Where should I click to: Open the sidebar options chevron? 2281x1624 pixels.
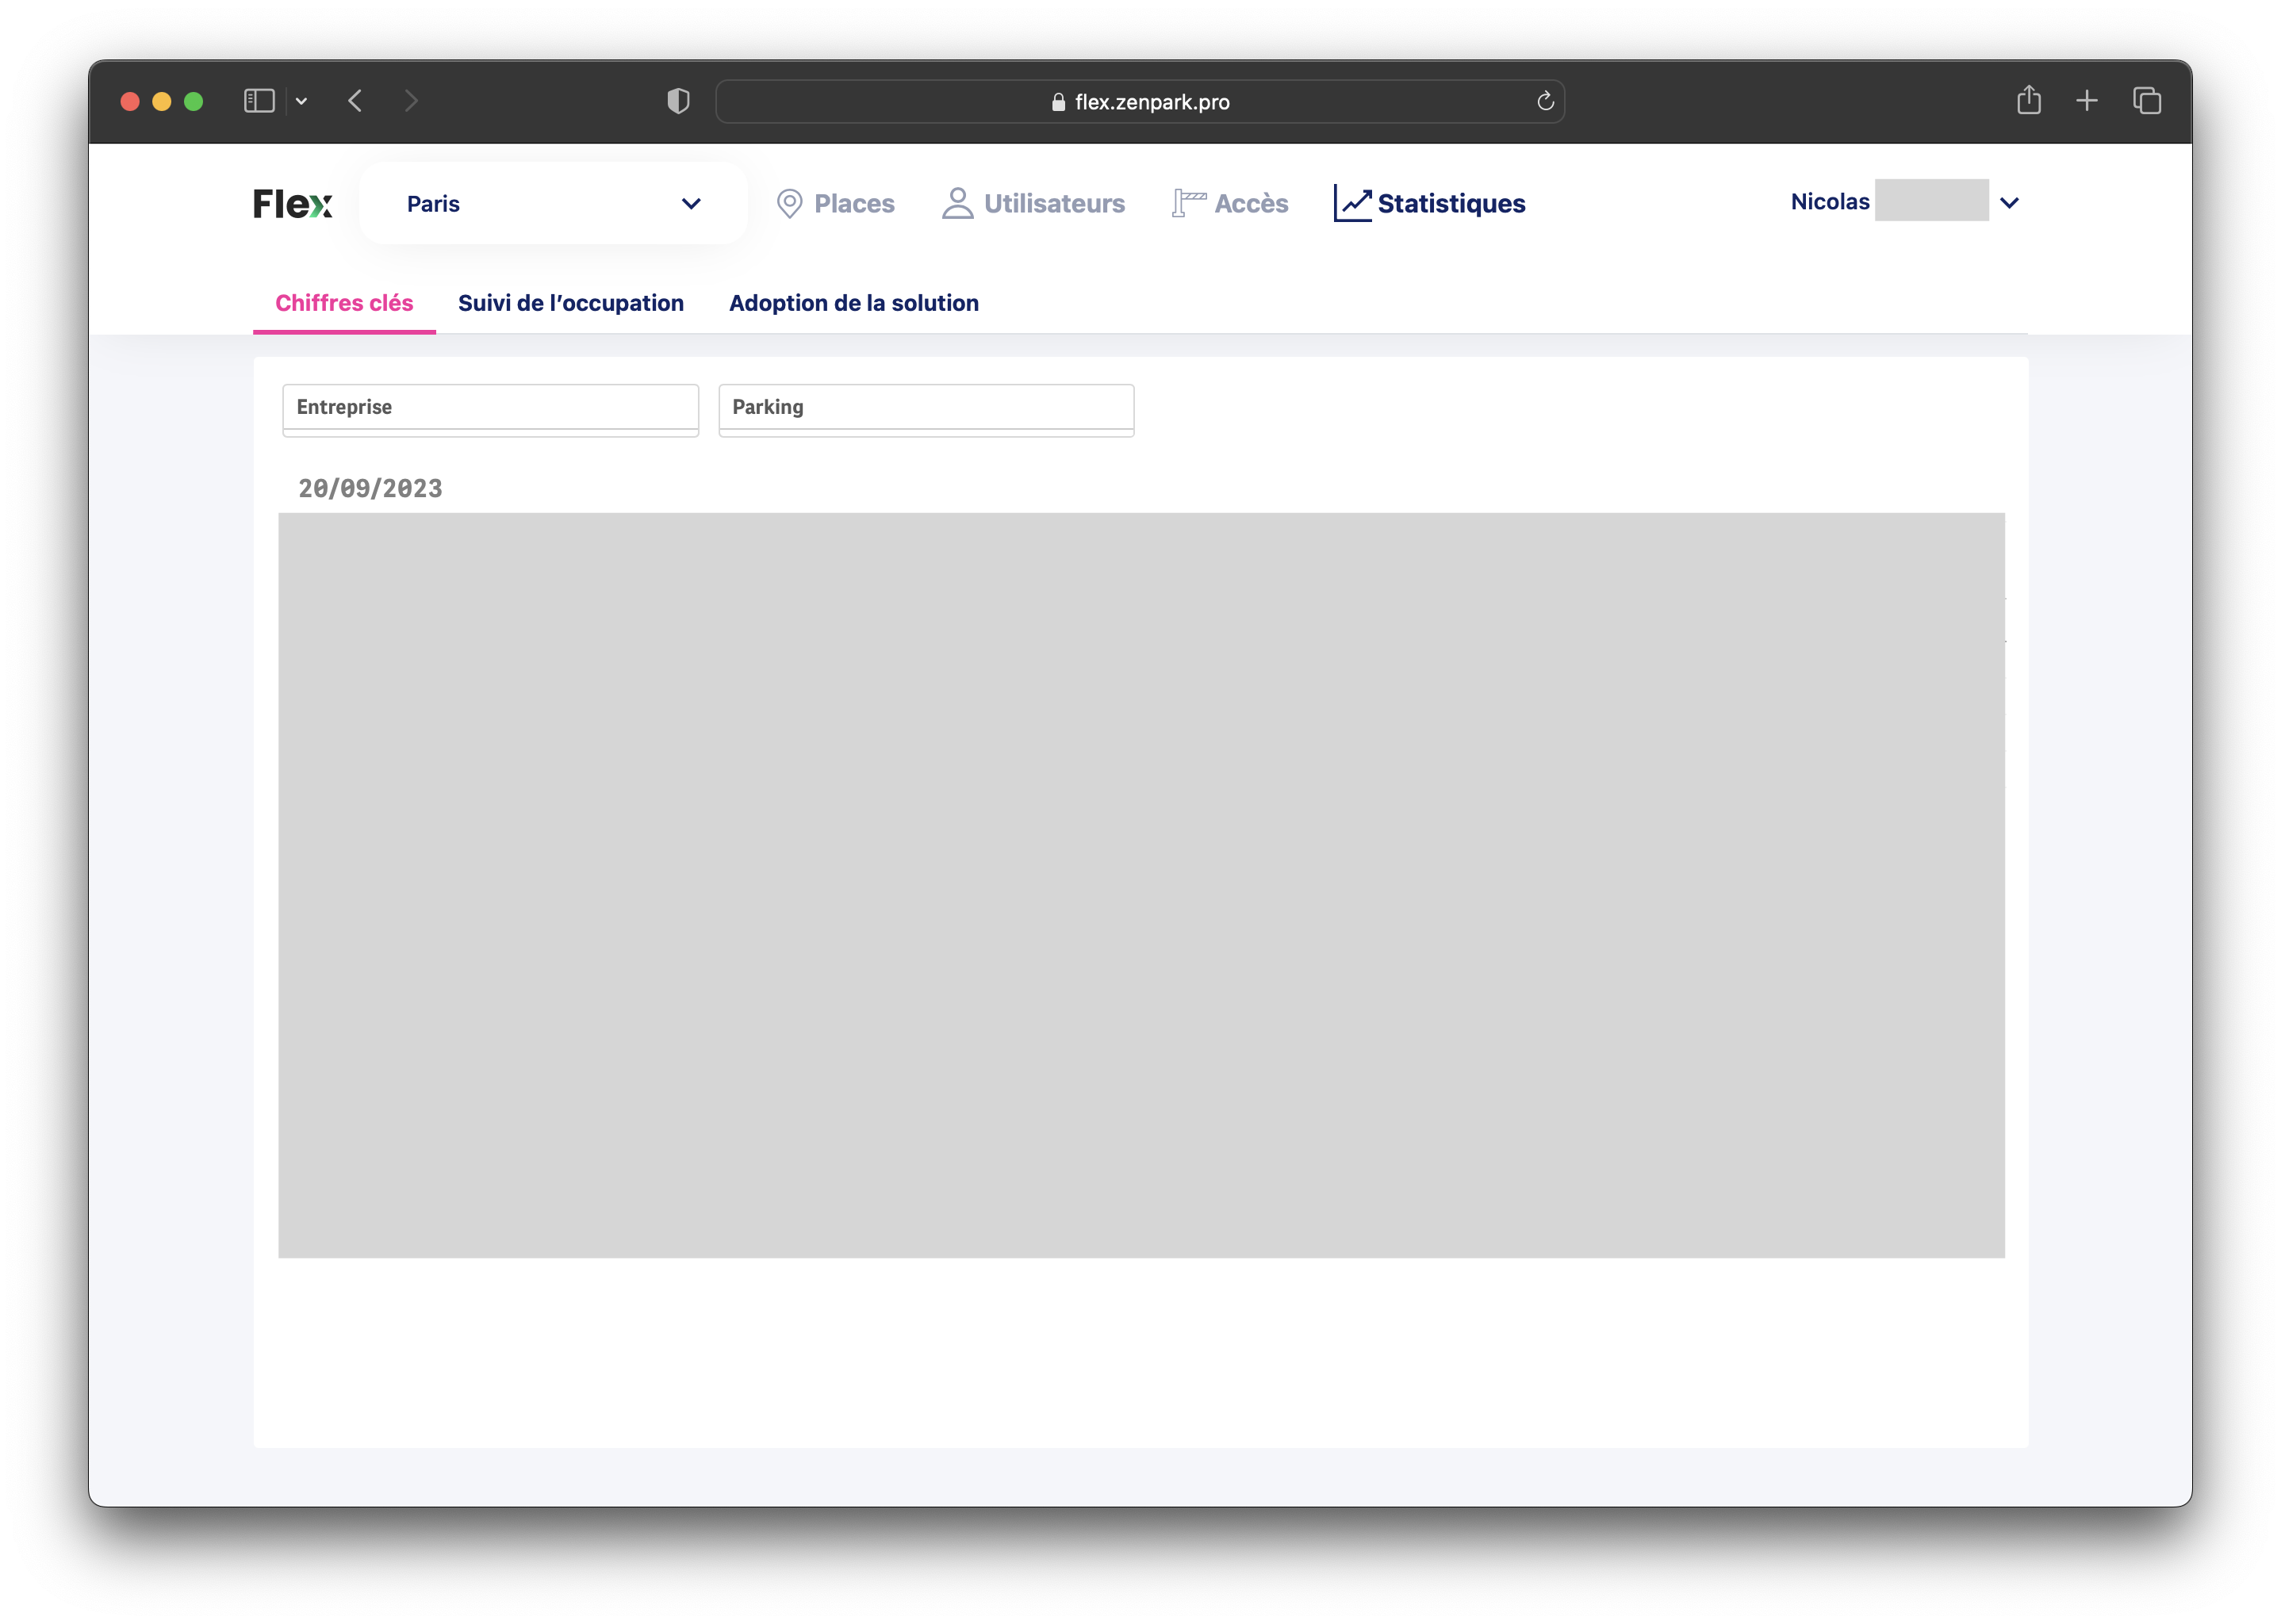[301, 101]
